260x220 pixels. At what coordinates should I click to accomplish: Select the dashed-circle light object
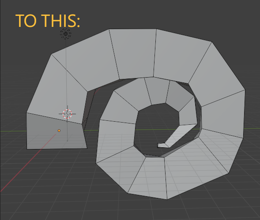coord(65,34)
